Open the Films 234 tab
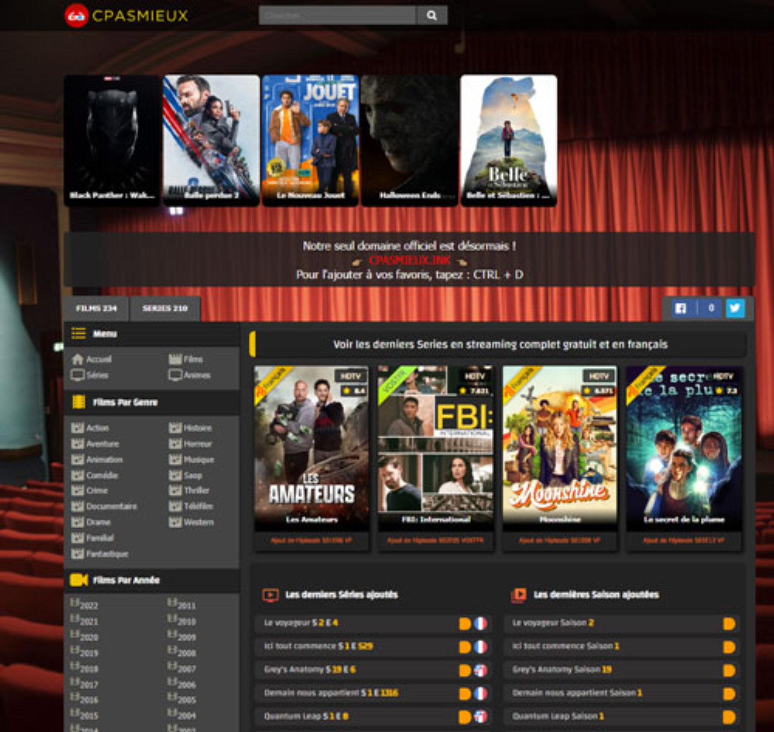This screenshot has width=774, height=732. click(96, 308)
